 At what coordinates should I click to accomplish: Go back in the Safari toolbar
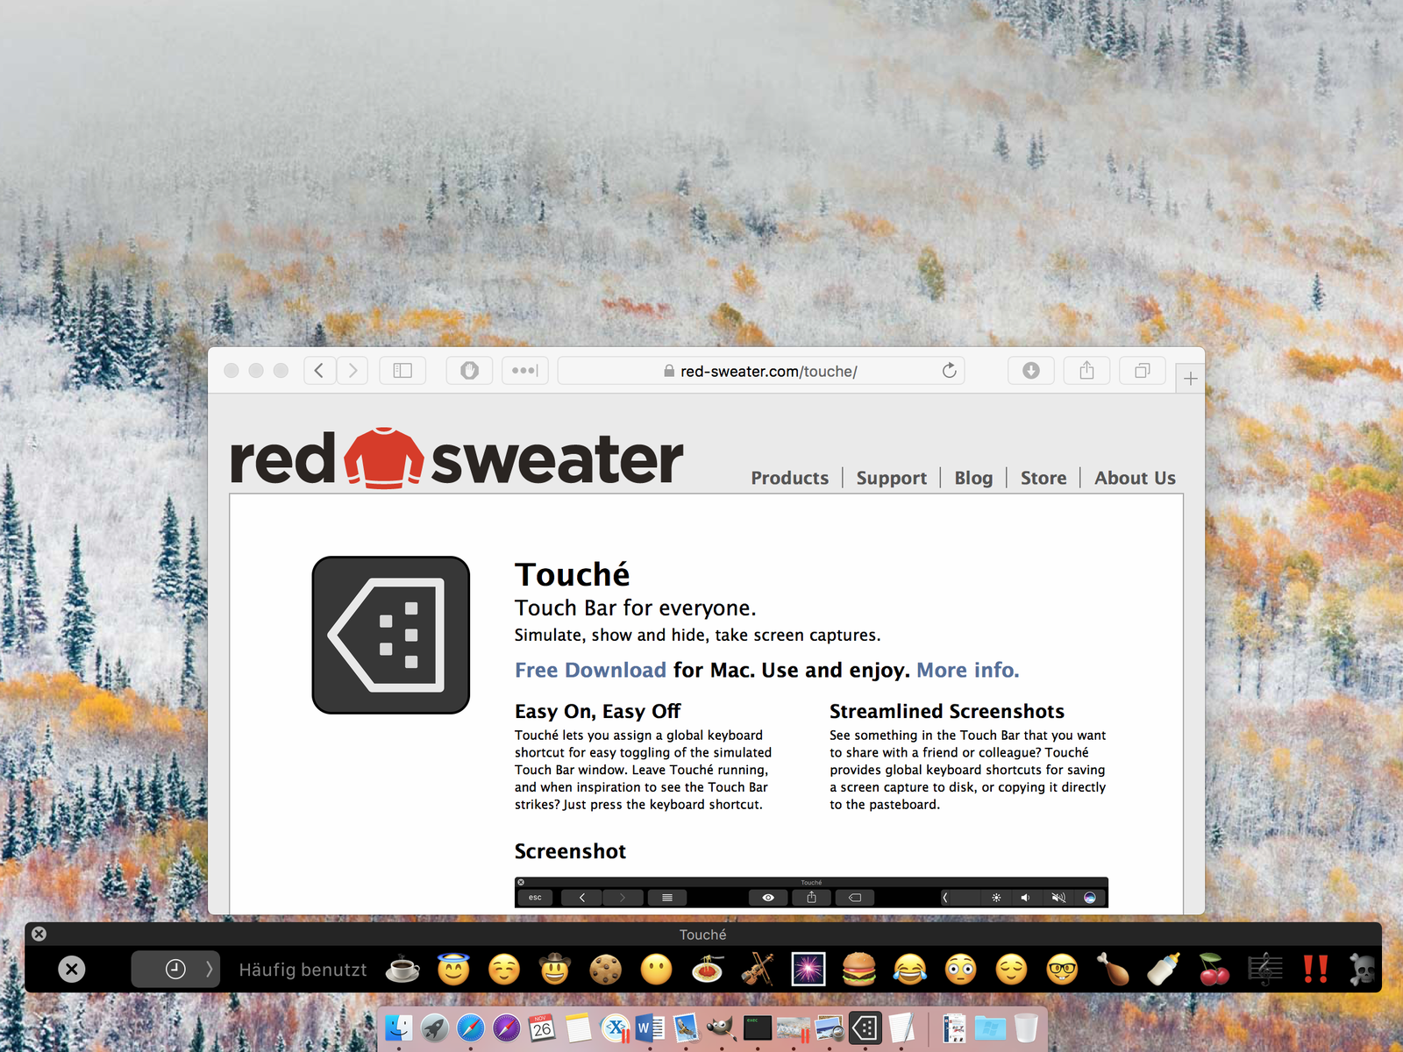point(319,371)
